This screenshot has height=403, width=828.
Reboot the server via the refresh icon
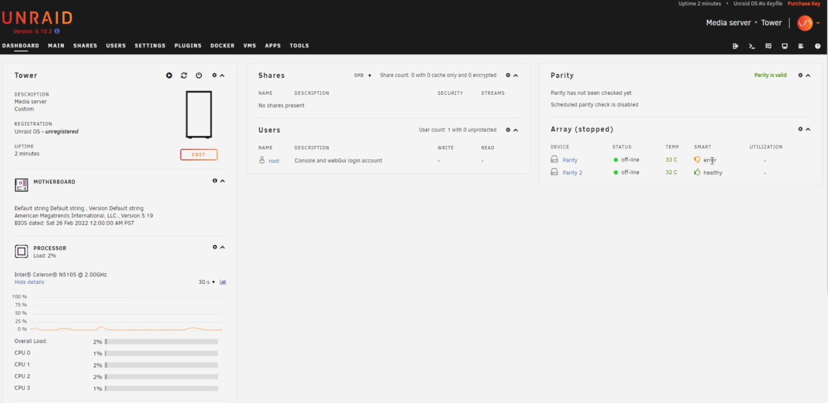[184, 75]
